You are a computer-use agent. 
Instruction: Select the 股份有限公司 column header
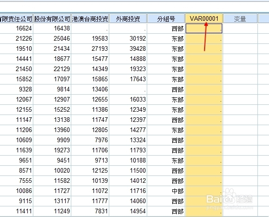(x=52, y=18)
